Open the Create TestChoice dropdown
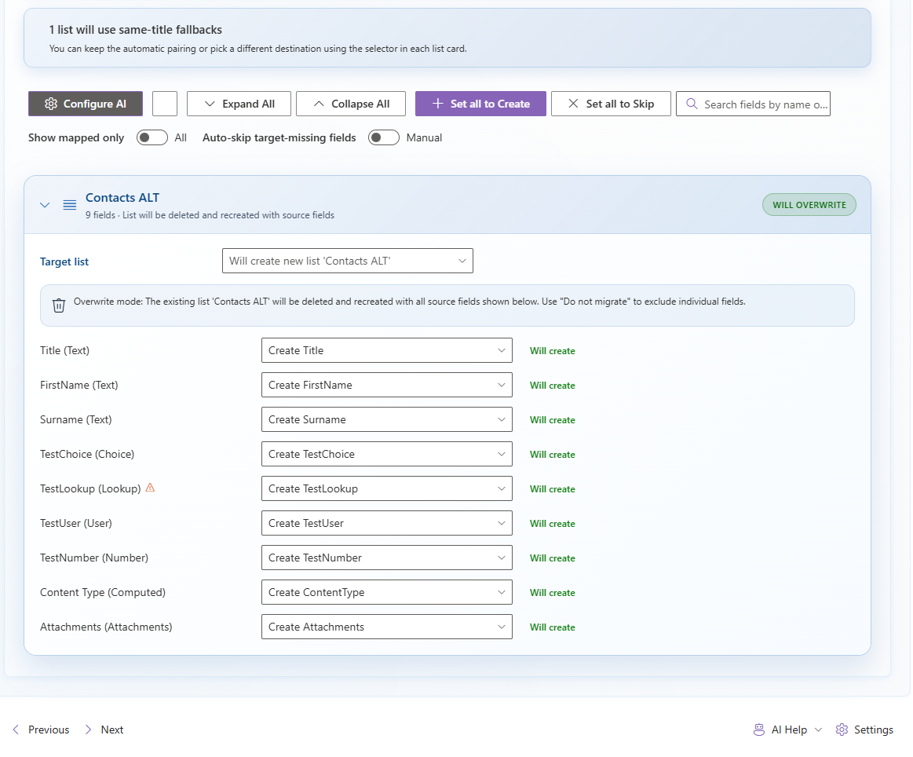The height and width of the screenshot is (757, 913). tap(386, 454)
